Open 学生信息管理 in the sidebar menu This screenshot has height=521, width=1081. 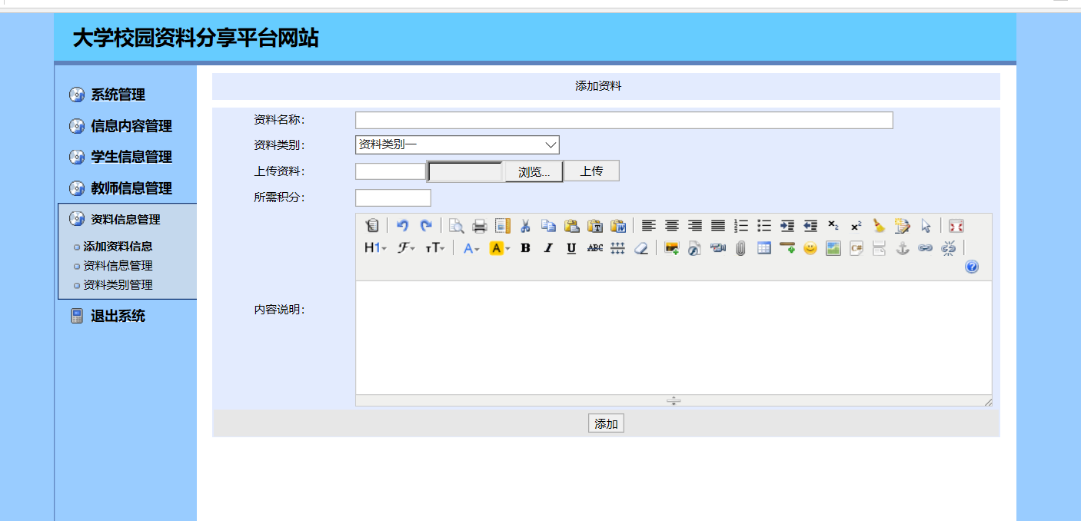click(x=131, y=157)
